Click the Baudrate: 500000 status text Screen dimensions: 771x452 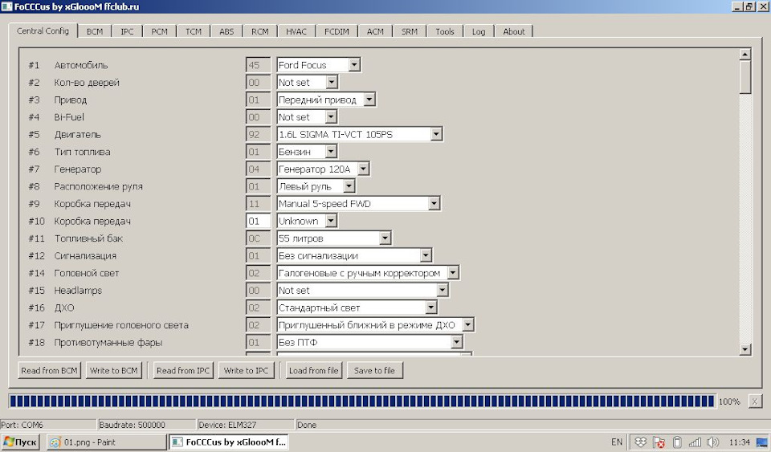(133, 425)
